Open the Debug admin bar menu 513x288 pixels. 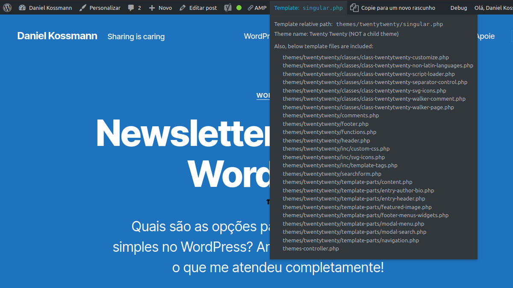[x=459, y=8]
